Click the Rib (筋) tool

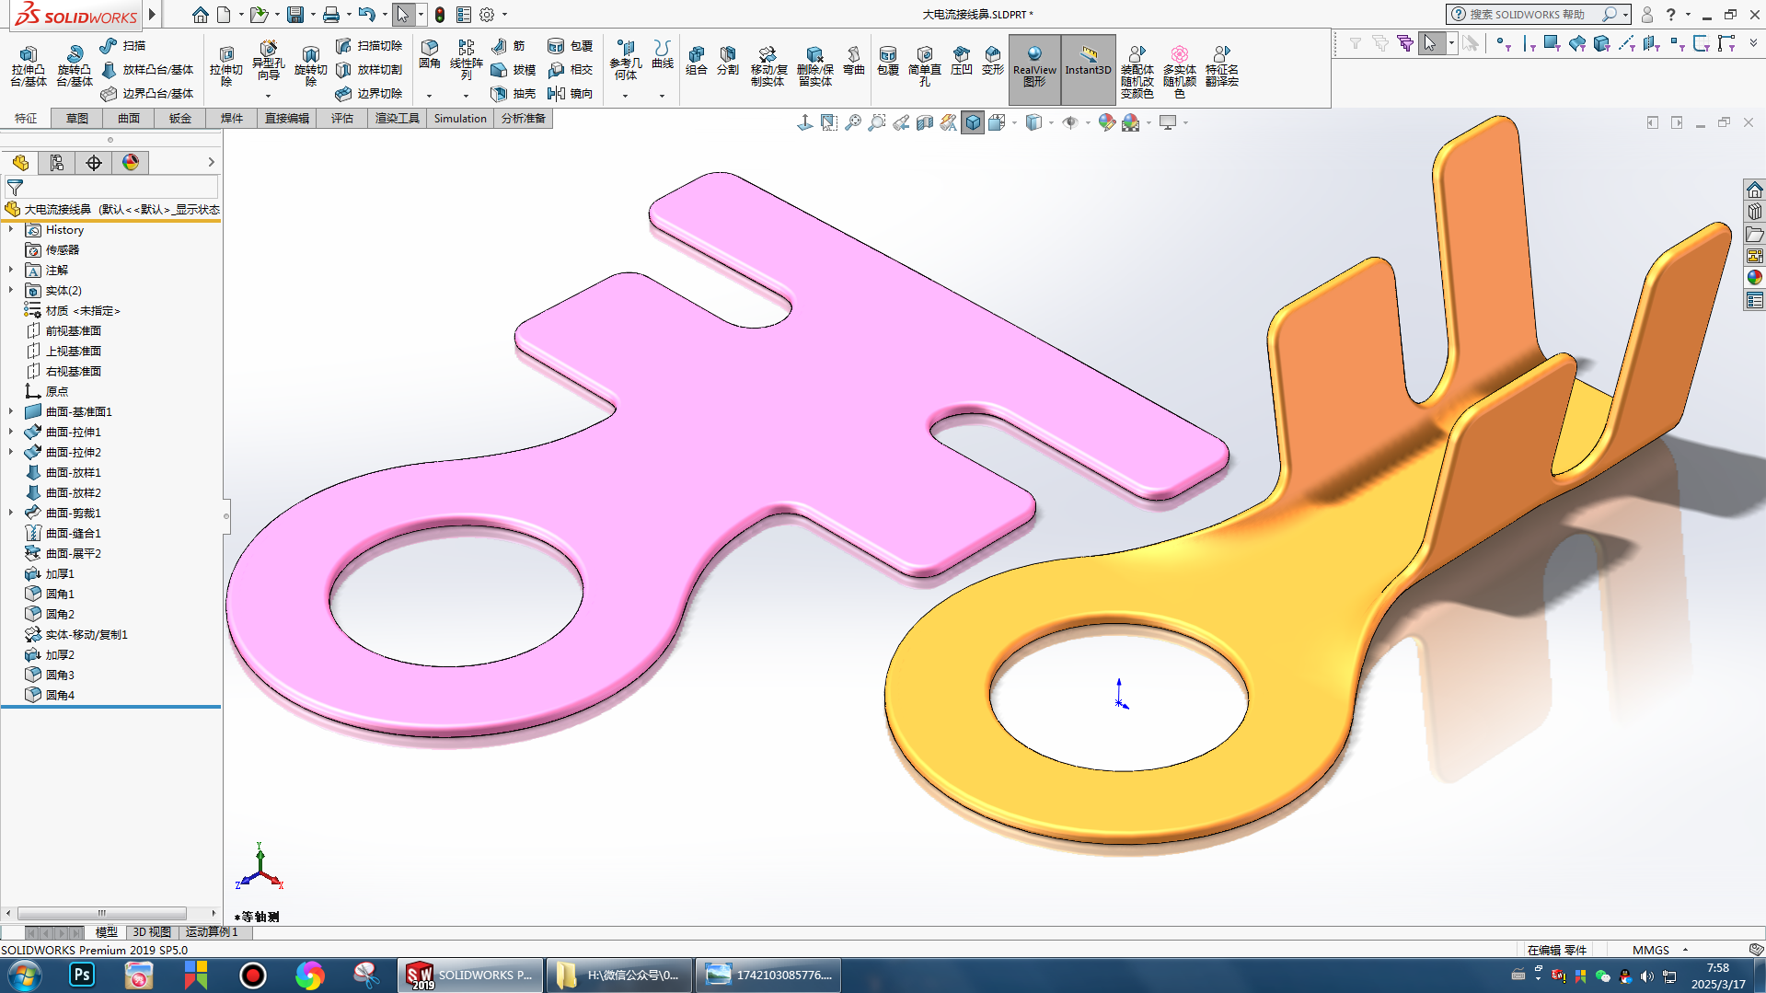508,45
